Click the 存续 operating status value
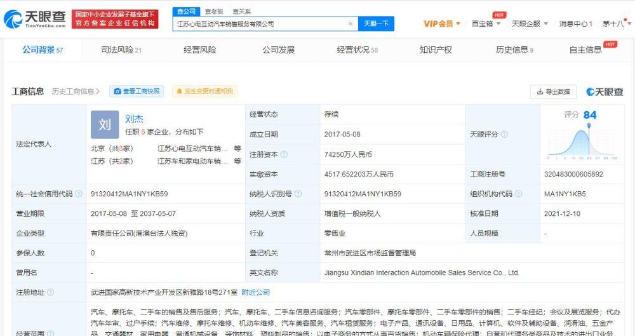635x336 pixels. click(331, 114)
